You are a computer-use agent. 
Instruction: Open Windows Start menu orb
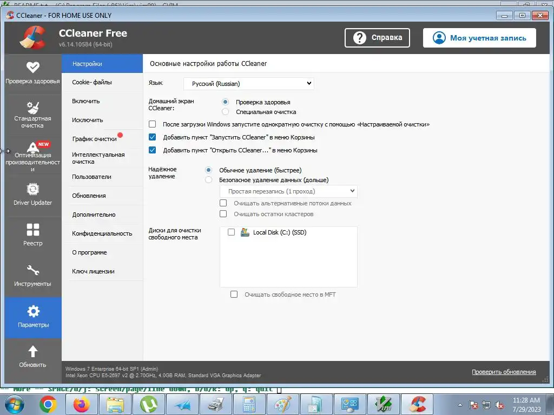point(15,404)
